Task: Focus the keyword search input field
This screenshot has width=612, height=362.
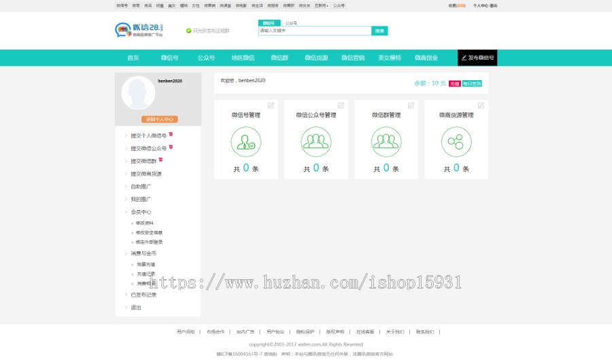Action: [315, 31]
